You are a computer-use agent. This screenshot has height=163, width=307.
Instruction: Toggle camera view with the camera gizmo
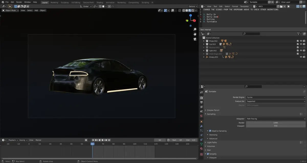195,39
